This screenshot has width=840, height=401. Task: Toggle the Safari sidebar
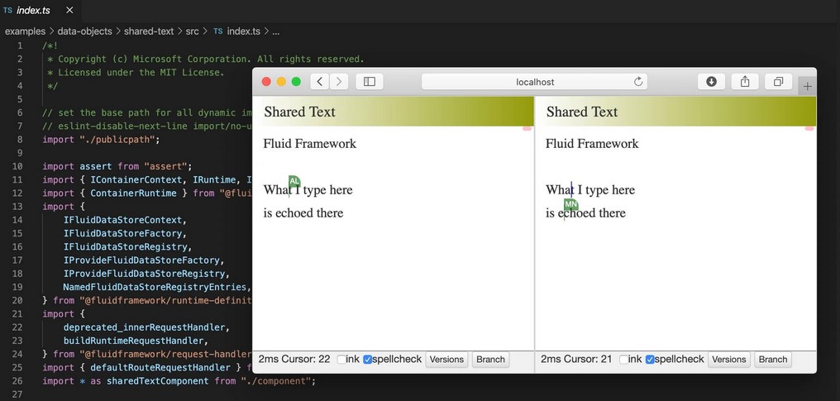pos(369,81)
